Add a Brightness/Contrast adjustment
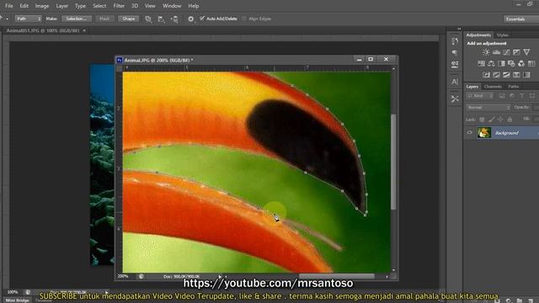The image size is (539, 303). pyautogui.click(x=486, y=52)
